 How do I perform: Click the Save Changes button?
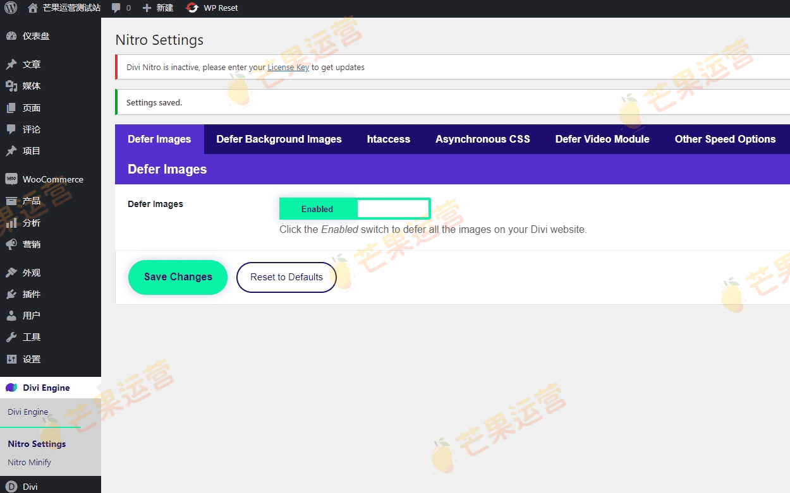point(178,277)
